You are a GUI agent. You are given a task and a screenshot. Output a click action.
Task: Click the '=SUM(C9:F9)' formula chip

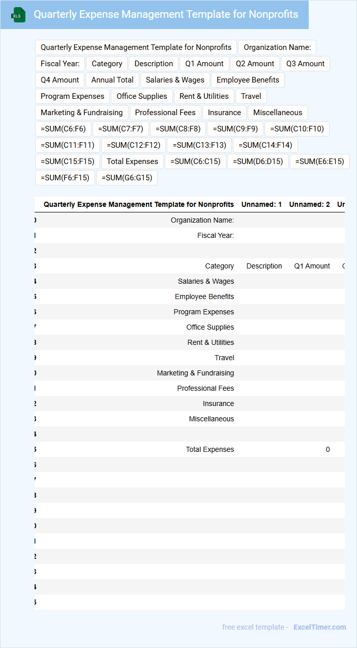235,129
